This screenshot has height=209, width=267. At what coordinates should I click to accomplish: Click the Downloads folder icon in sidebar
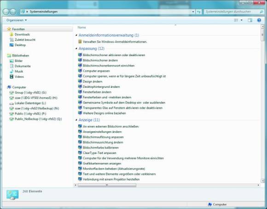[12, 34]
